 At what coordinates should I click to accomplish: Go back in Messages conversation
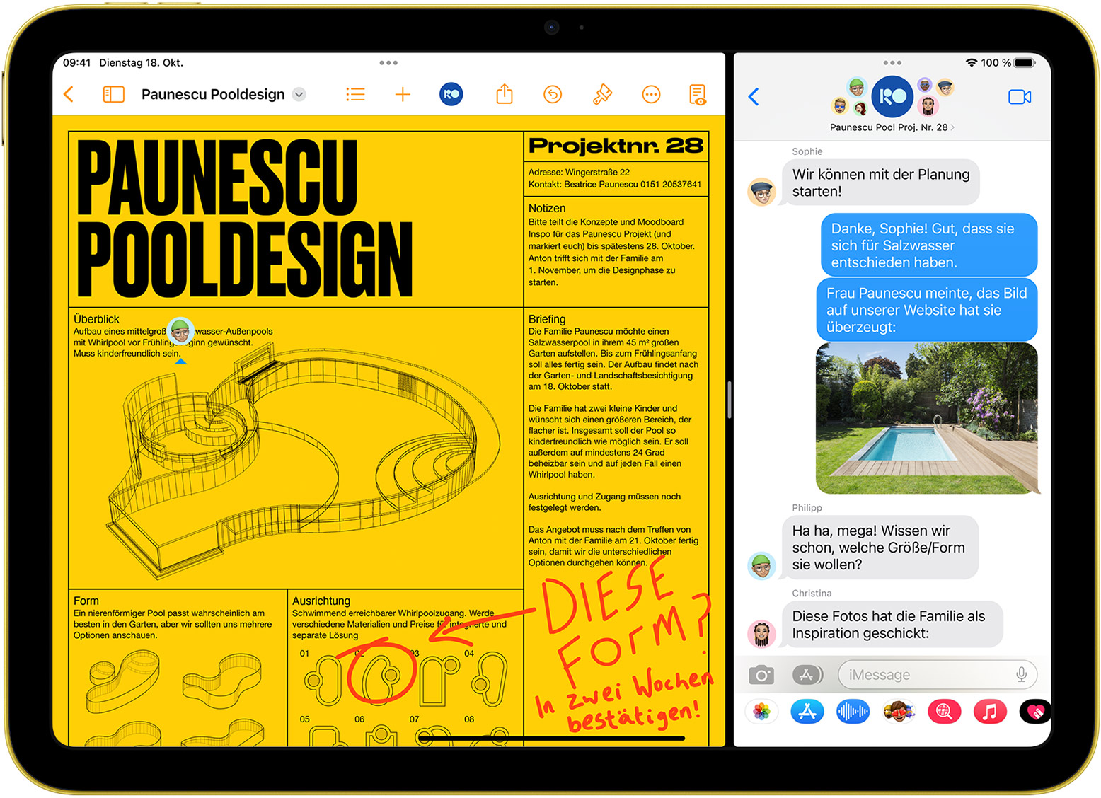pyautogui.click(x=754, y=97)
